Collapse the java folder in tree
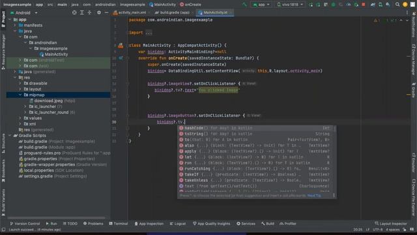Viewport: 417px width, 235px height. coord(15,31)
